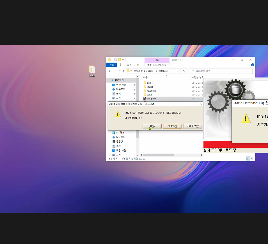Click the pin icon beside pinned 문서
The height and width of the screenshot is (244, 268).
pos(134,94)
